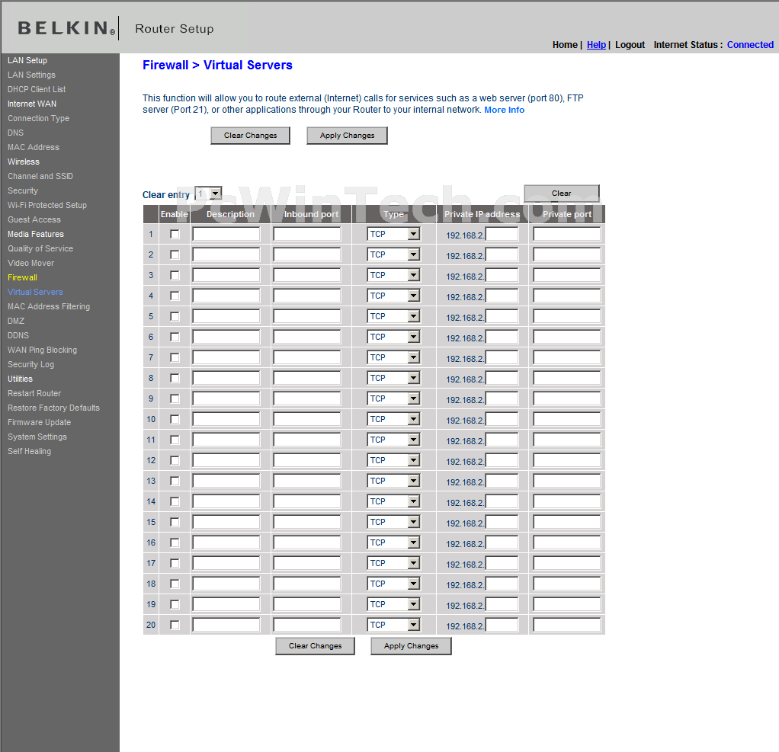Tick the Enable box for row 3
The width and height of the screenshot is (779, 752).
(175, 275)
